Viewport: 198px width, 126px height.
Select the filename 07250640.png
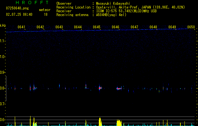(17, 9)
